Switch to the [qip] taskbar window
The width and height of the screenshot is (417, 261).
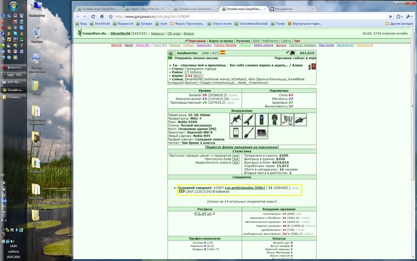coord(13,75)
